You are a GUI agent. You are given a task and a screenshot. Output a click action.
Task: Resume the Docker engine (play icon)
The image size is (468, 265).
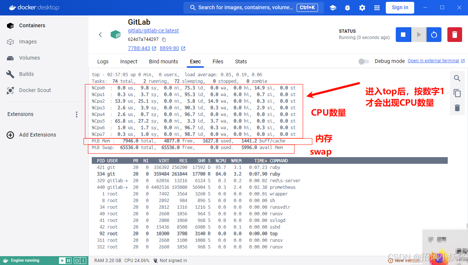(62, 261)
